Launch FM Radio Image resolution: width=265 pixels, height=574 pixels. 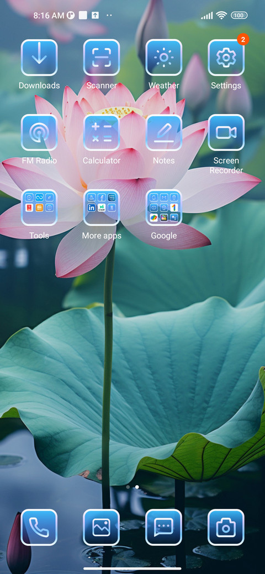point(39,132)
